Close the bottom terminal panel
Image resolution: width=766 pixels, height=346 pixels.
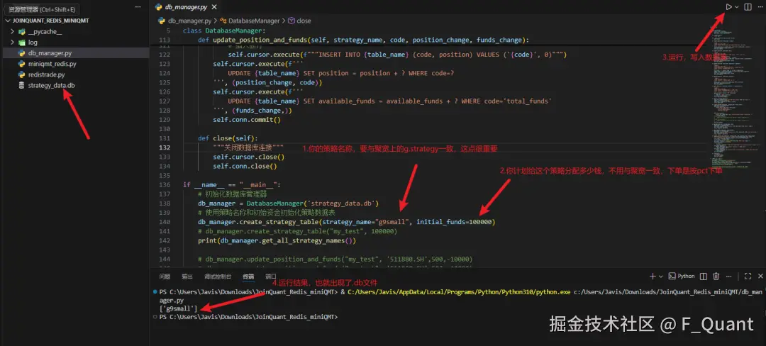click(x=760, y=277)
